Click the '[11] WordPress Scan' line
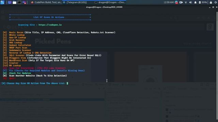Screen dimensions: 218x122 coord(38,60)
